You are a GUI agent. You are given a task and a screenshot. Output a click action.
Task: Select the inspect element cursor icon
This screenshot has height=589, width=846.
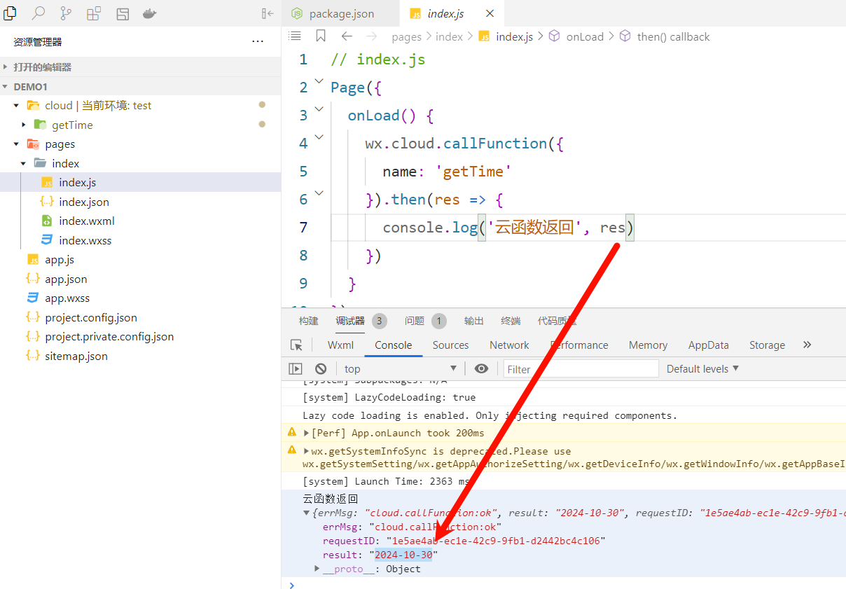(x=297, y=345)
